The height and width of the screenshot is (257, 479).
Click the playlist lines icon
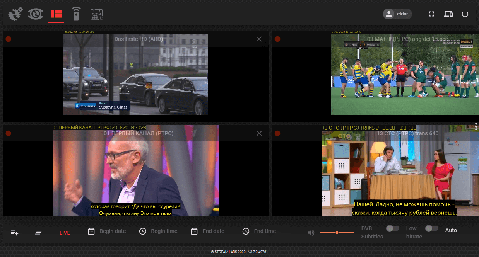click(38, 233)
